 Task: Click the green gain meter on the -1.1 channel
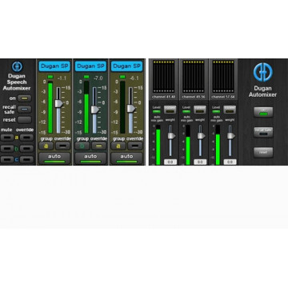(50, 107)
